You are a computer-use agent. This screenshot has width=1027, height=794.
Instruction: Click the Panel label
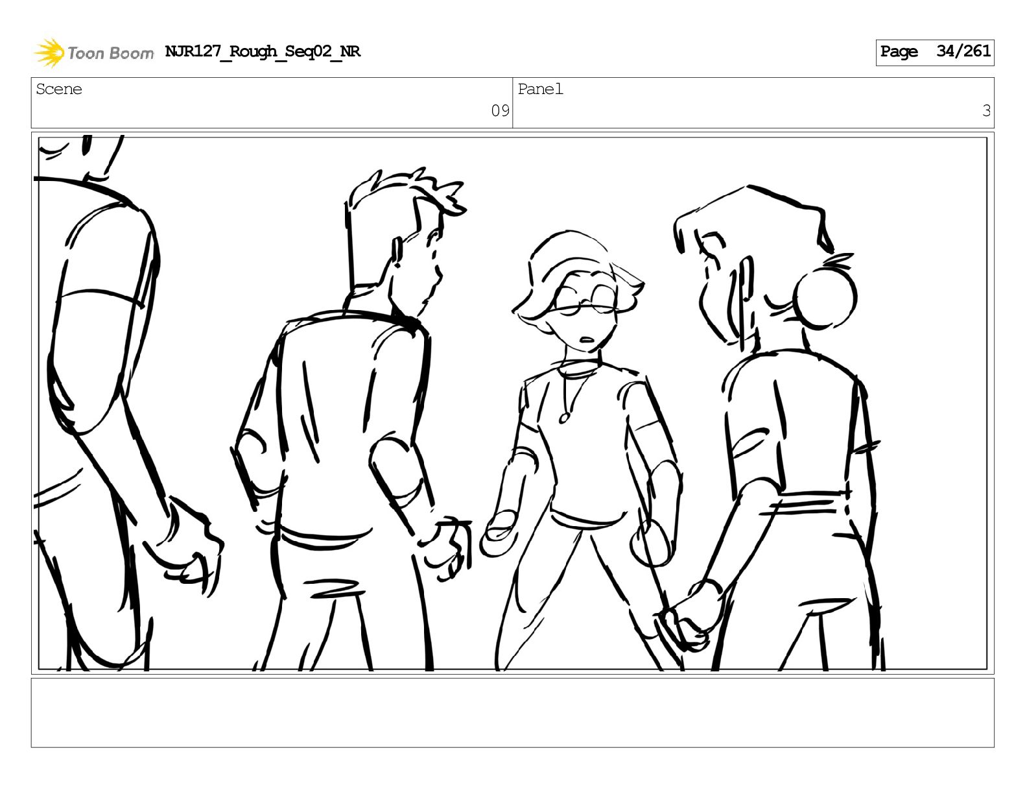540,90
